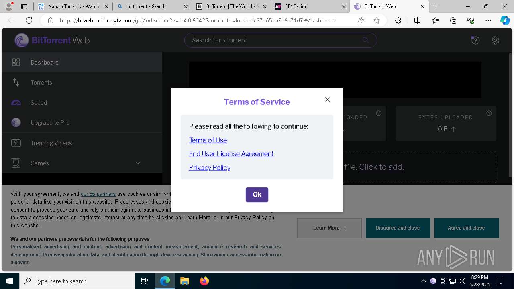
Task: Confirm Terms of Service with Ok
Action: point(257,195)
